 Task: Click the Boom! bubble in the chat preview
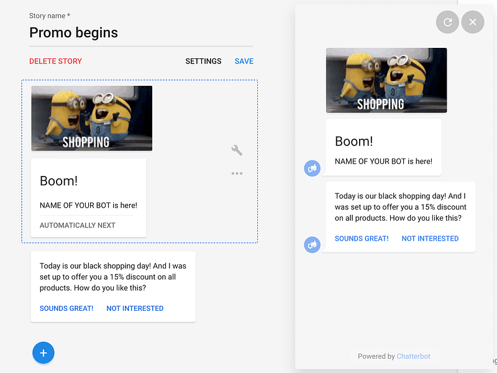click(x=383, y=147)
